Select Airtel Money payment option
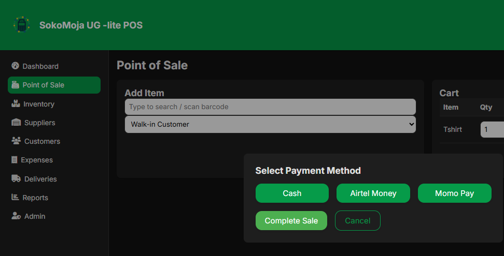The height and width of the screenshot is (256, 504). pos(373,193)
